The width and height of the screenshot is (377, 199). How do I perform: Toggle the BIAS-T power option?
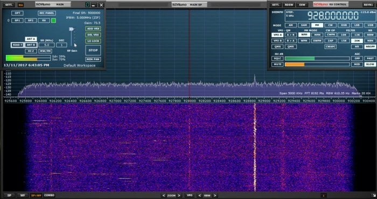pos(17,45)
